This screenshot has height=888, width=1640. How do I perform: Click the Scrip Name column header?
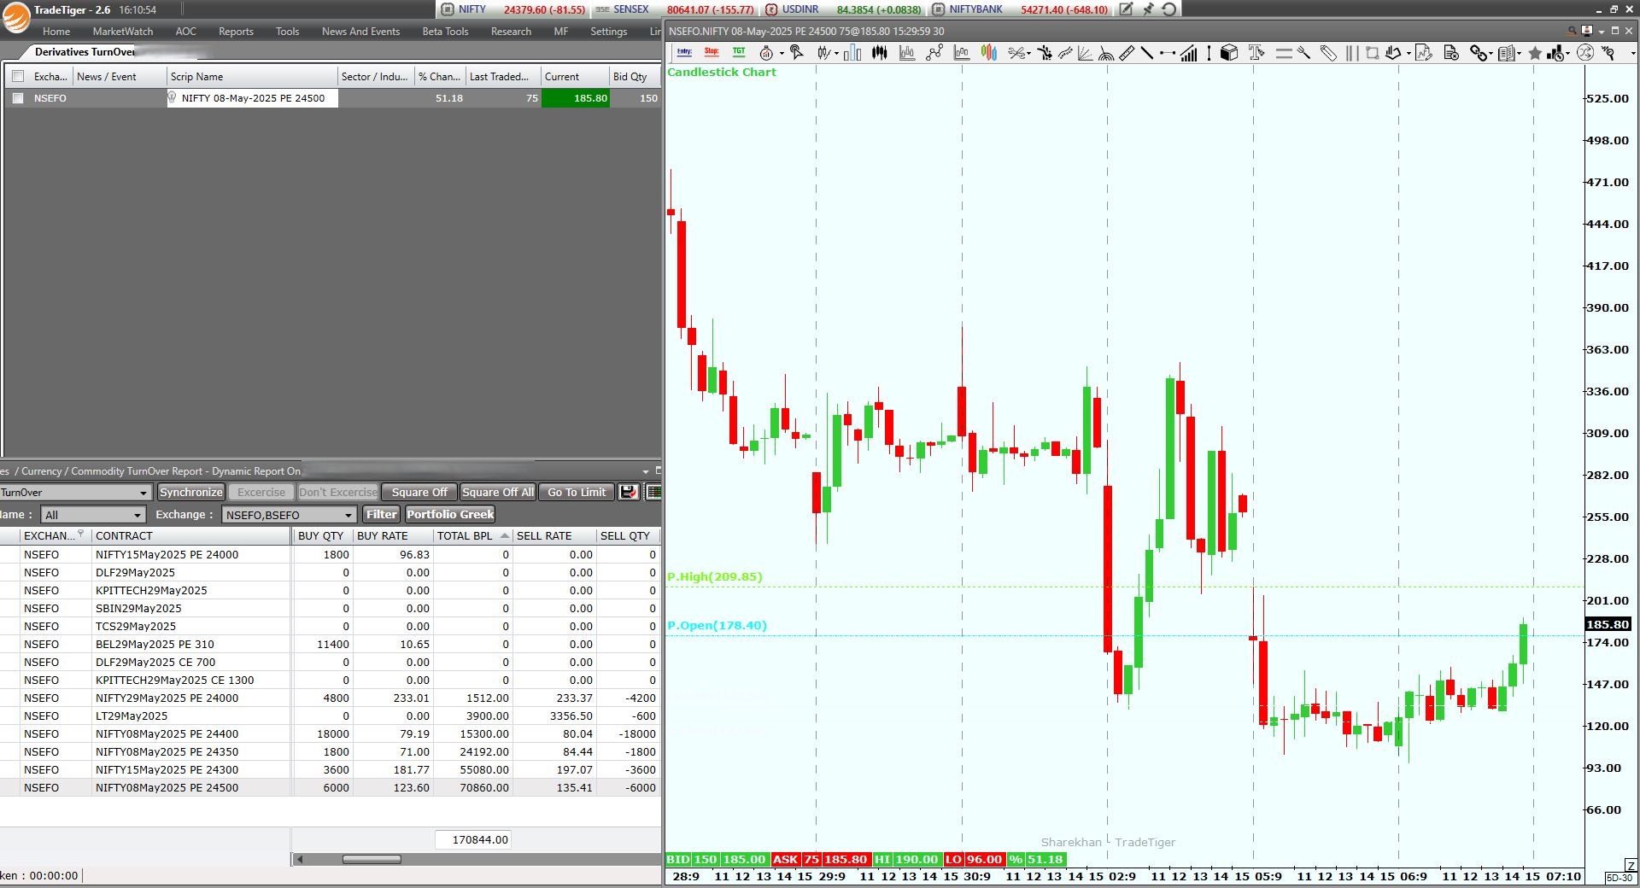coord(252,76)
